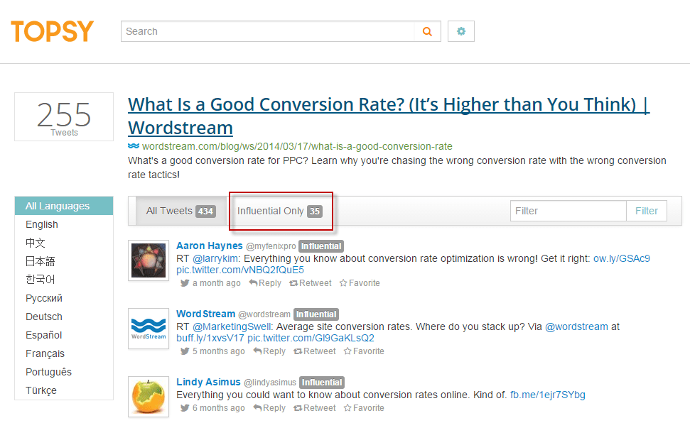This screenshot has height=423, width=690.
Task: Switch to All Tweets tab
Action: 181,211
